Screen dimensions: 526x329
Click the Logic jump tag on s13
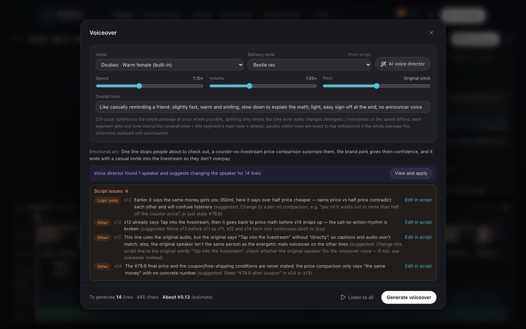pos(108,200)
